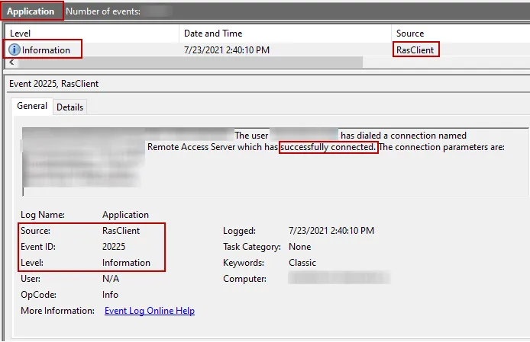Screen dimensions: 530x342
Task: Select the RasClient cell in the event row
Action: [417, 50]
